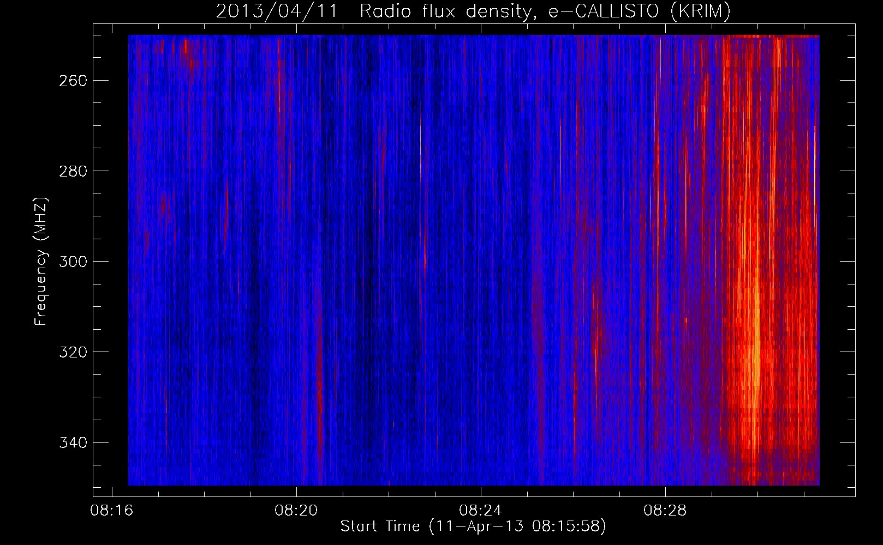Select the 340 frequency tick label
Screen dimensions: 883x545
point(73,443)
